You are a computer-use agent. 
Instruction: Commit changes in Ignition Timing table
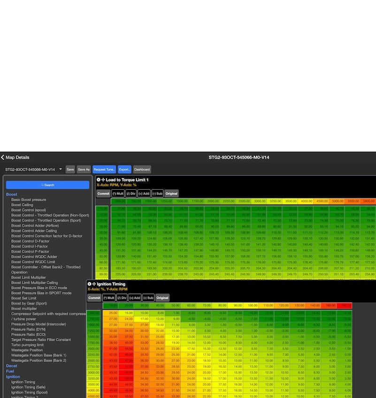click(x=94, y=298)
